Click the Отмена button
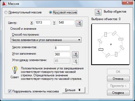The height and width of the screenshot is (101, 135). 118,79
